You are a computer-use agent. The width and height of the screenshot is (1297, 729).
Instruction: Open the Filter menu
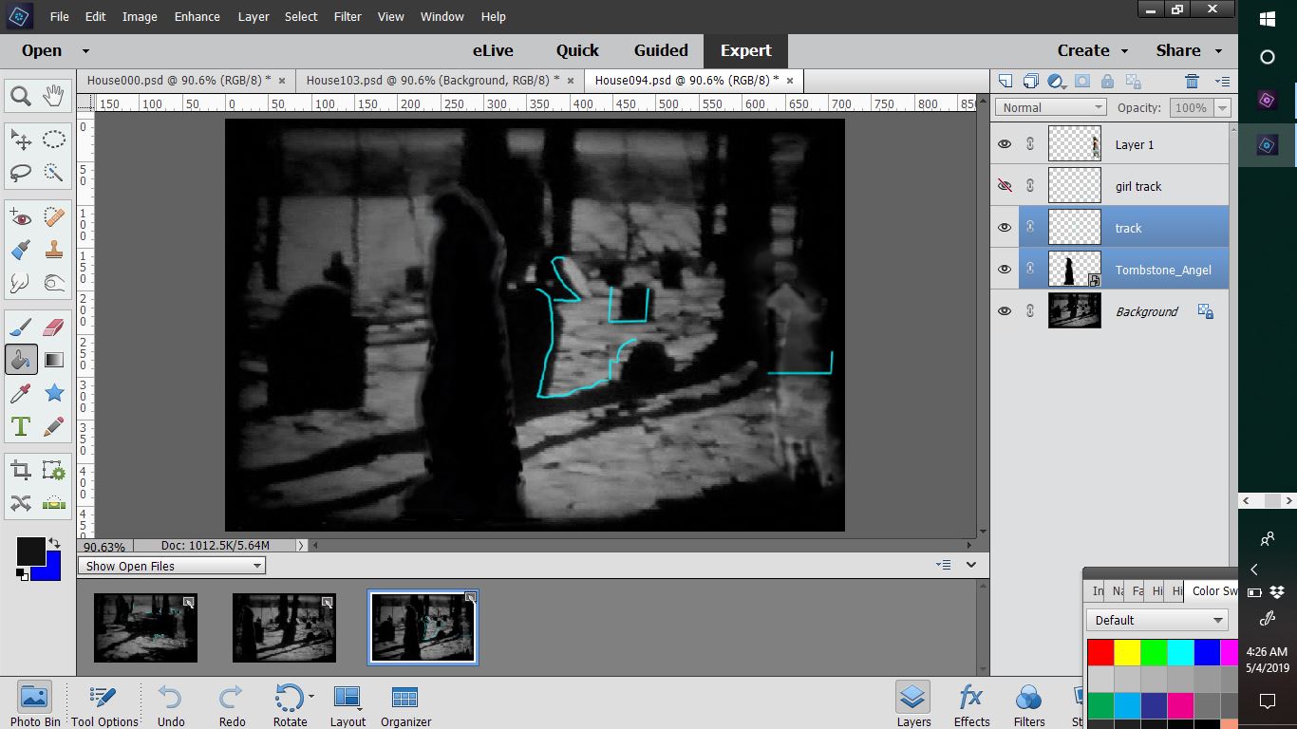coord(348,16)
